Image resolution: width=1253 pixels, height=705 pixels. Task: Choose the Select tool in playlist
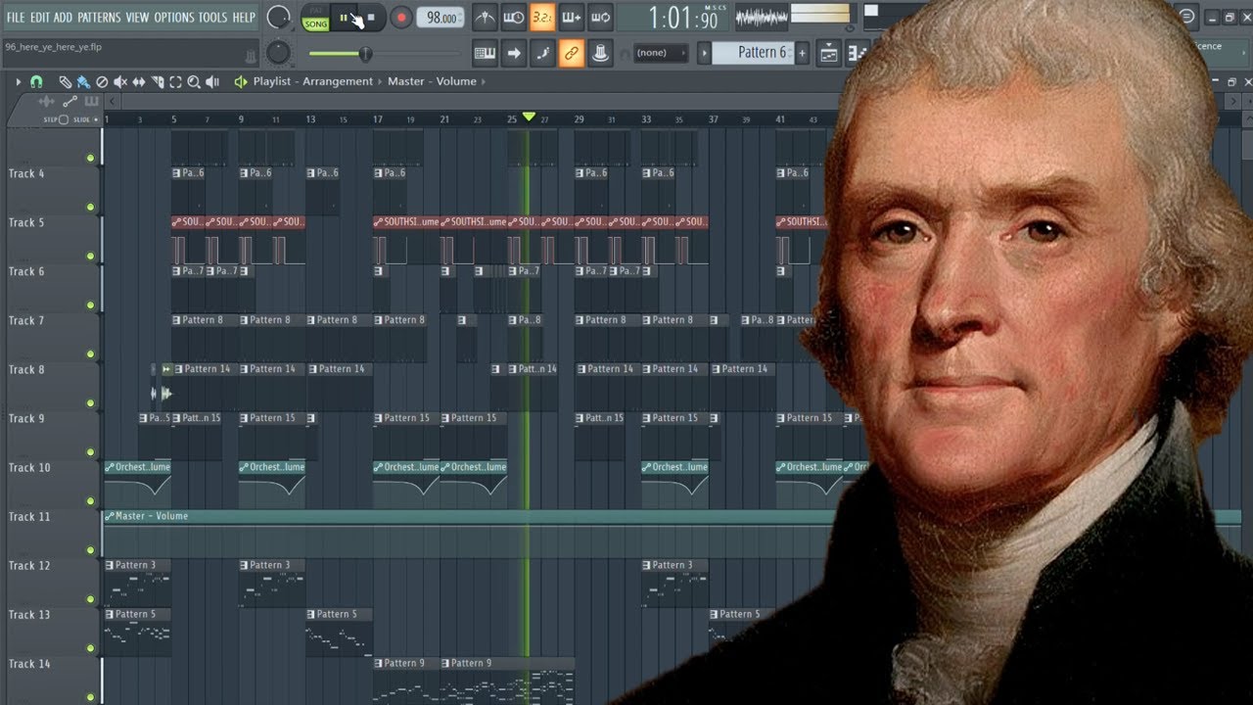tap(176, 82)
